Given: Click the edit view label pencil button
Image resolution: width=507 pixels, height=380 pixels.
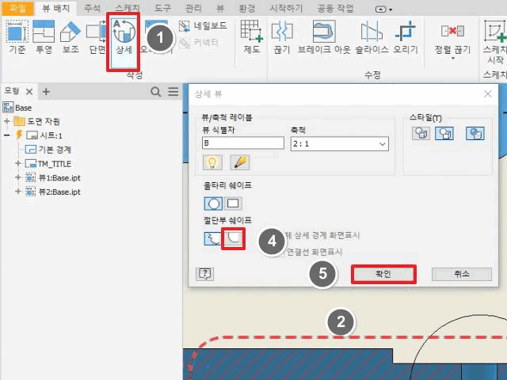Looking at the screenshot, I should coord(239,162).
